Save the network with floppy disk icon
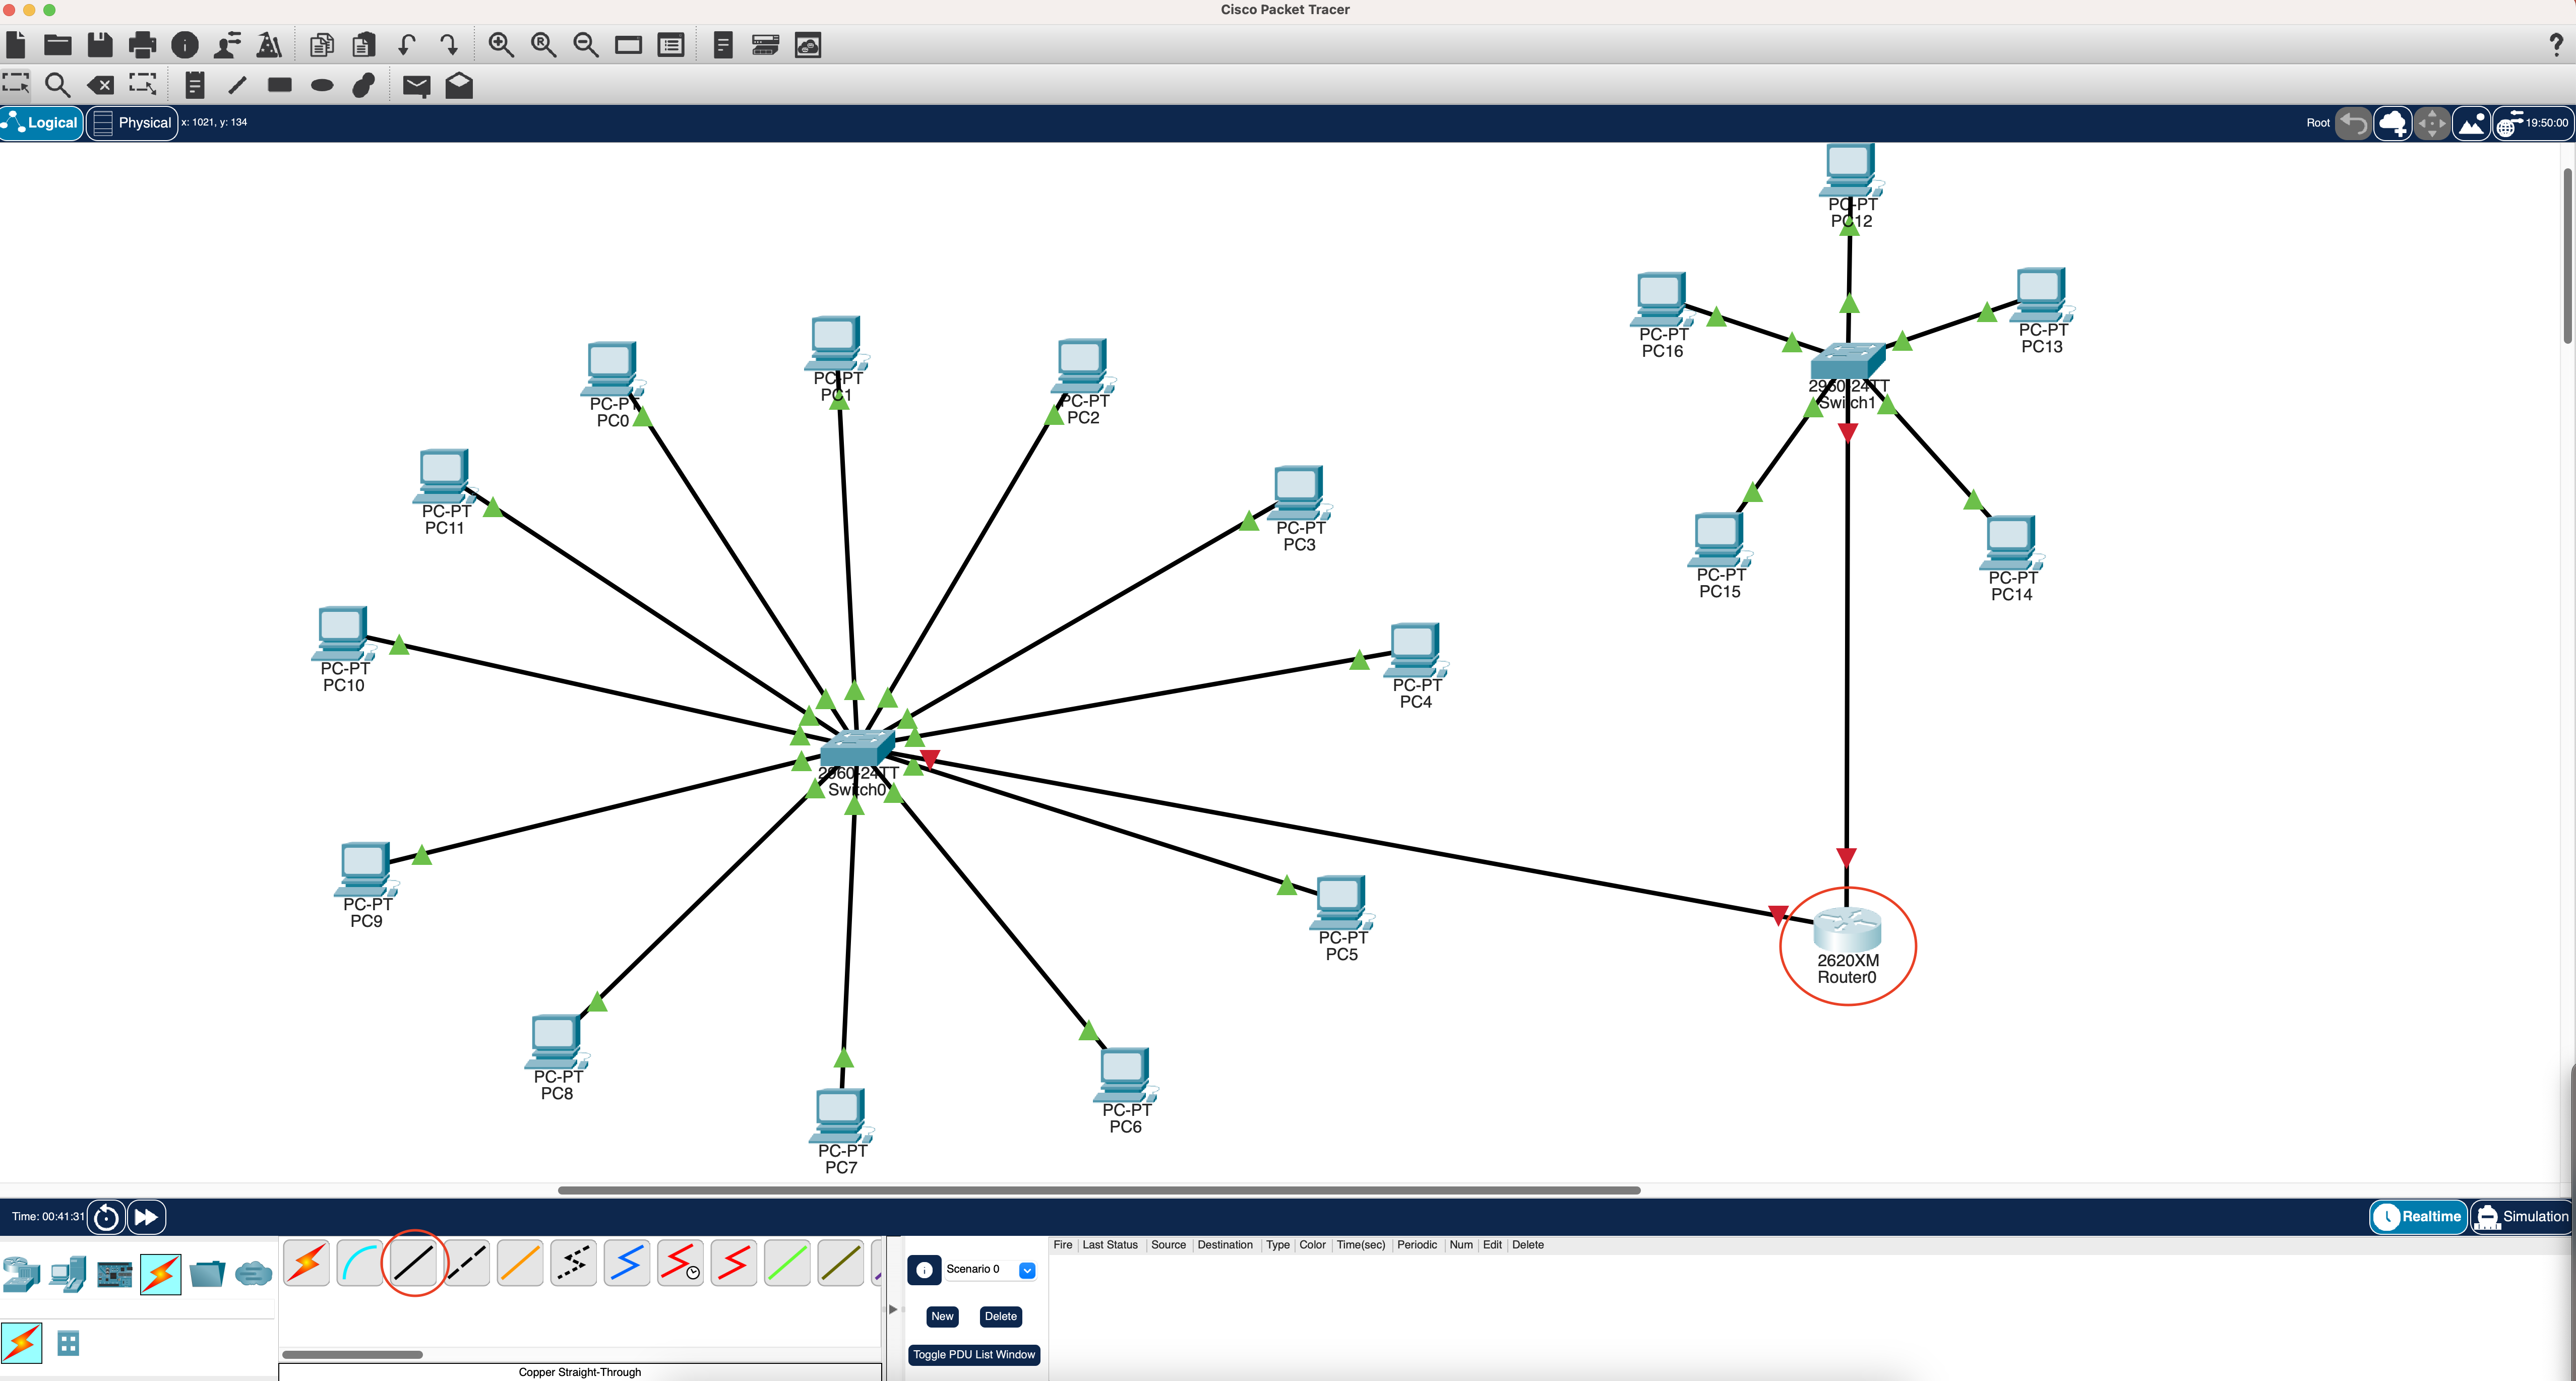Screen dimensions: 2576x1381 [100, 45]
